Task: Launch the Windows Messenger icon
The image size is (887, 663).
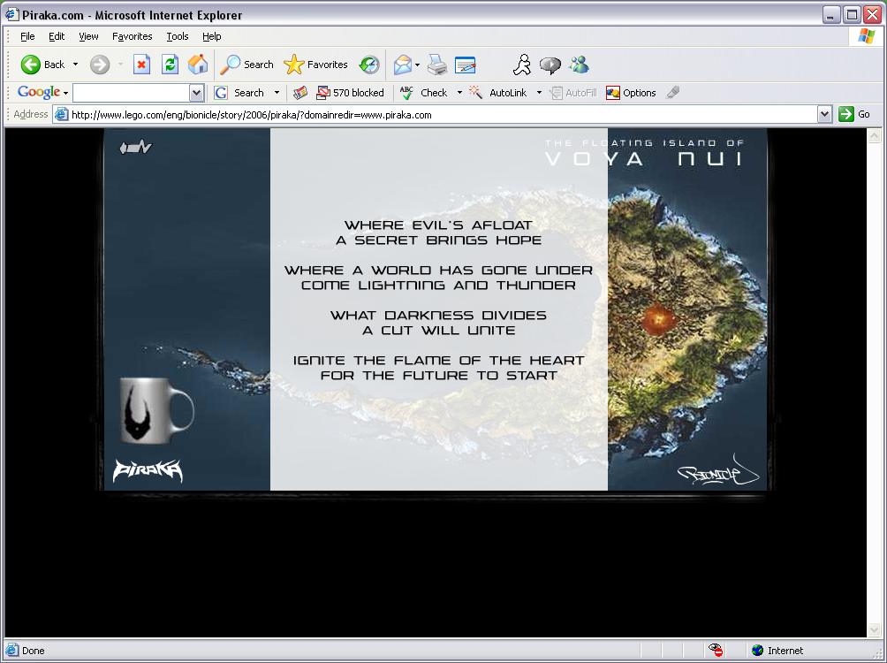Action: [580, 65]
